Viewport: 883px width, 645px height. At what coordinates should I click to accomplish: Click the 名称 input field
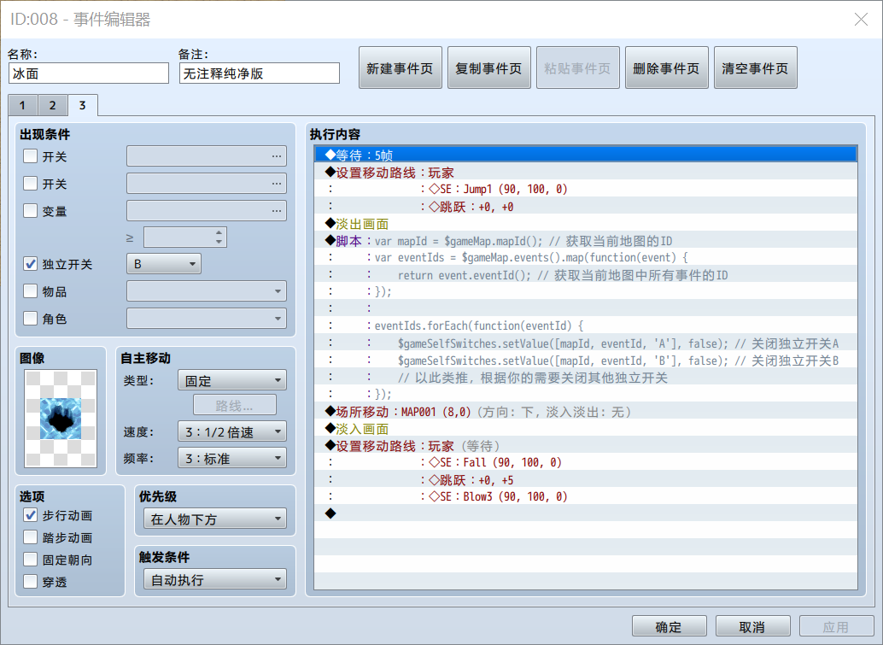click(x=89, y=73)
